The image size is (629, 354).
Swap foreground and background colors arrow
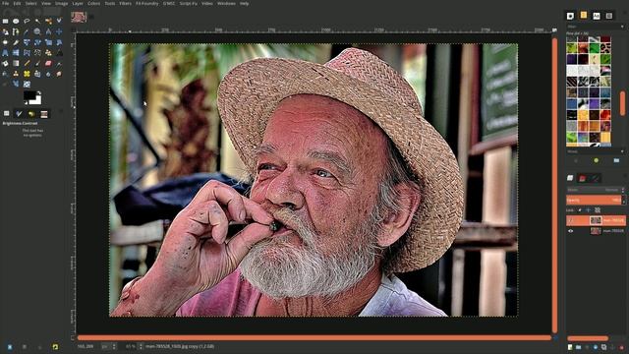pos(39,92)
